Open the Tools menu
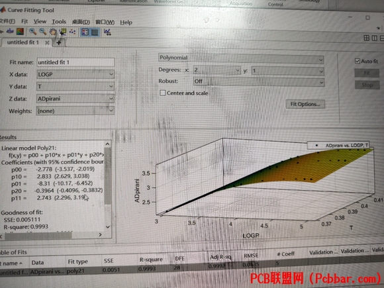Image resolution: width=384 pixels, height=288 pixels. 59,22
